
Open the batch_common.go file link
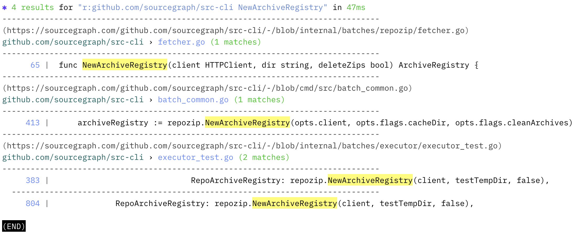[x=193, y=100]
